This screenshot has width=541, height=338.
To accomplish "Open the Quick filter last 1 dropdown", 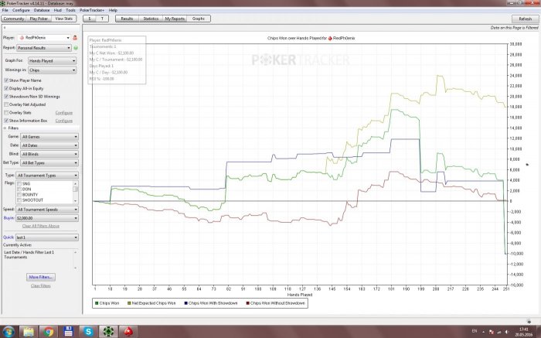I will (47, 237).
